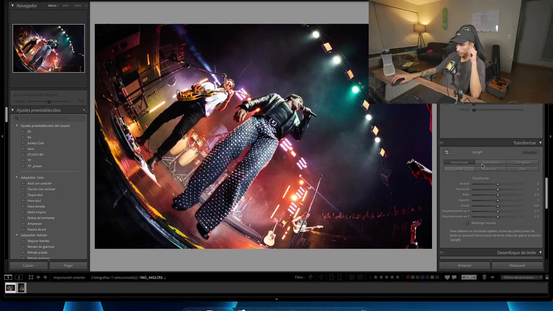553x311 pixels.
Task: Go forward with the filmstrip forward arrow
Action: click(45, 277)
